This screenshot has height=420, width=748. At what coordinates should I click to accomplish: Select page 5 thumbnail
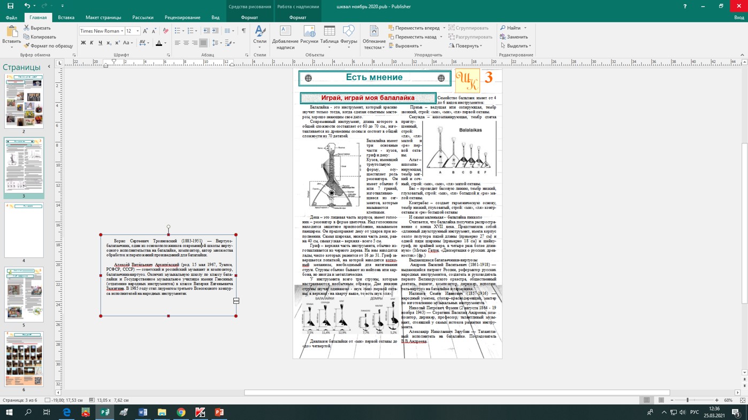click(x=24, y=294)
